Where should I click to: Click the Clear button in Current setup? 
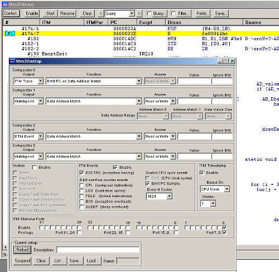point(41,261)
